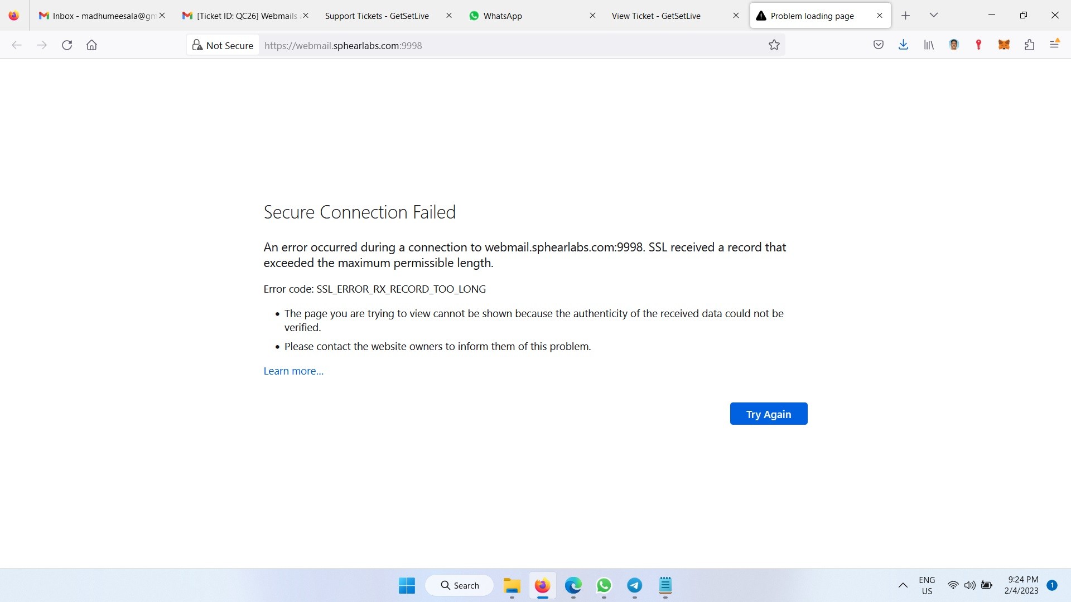Click the Not Secure lock indicator

pyautogui.click(x=223, y=45)
